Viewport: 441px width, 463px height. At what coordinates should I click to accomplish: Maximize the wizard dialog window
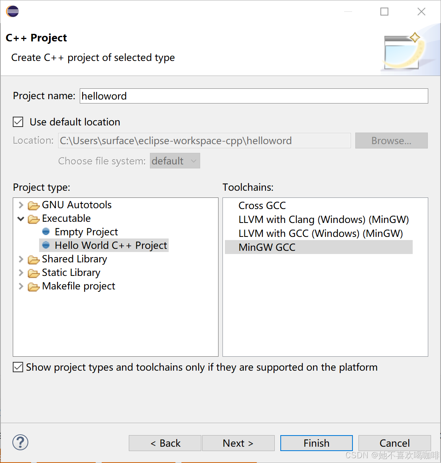384,12
